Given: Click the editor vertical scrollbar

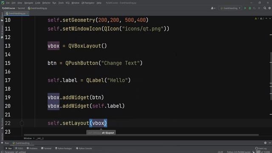Looking at the screenshot, I should click(271, 76).
